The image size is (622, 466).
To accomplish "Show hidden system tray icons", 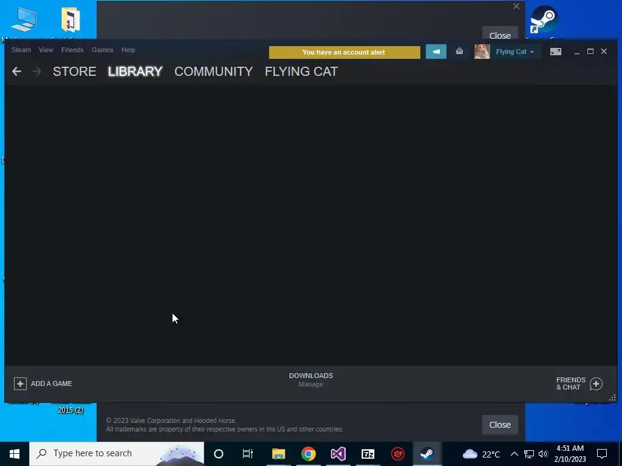I will (514, 454).
